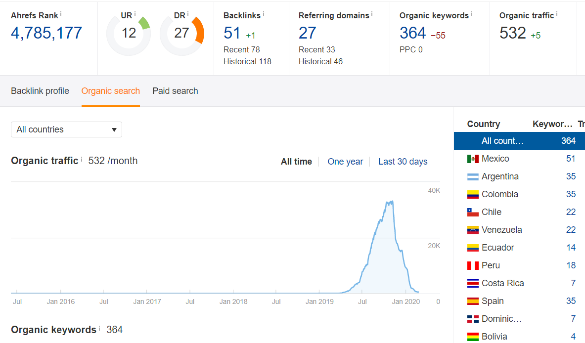Select the All countries table row
585x343 pixels.
pyautogui.click(x=519, y=141)
